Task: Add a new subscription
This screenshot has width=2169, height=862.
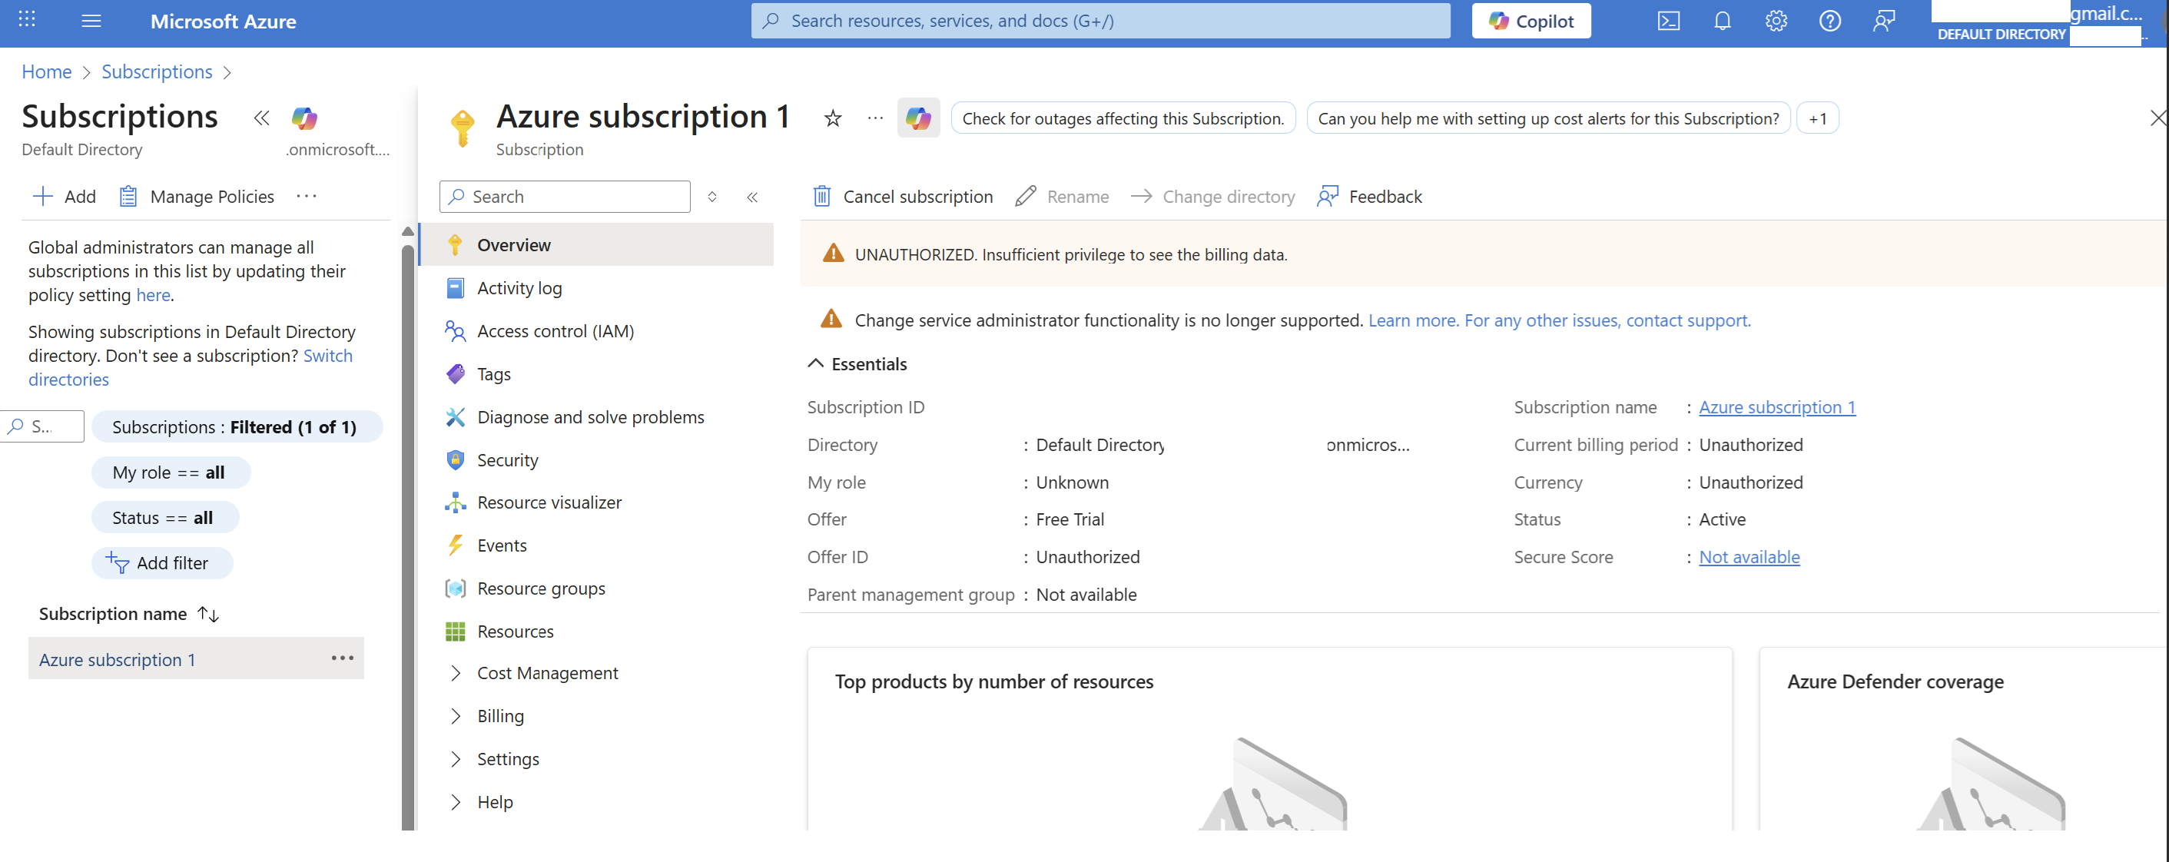Action: [x=65, y=196]
